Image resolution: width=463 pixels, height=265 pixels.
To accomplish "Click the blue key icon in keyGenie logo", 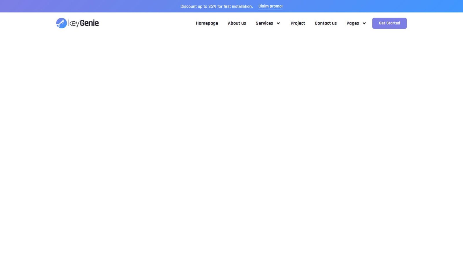I will point(61,23).
